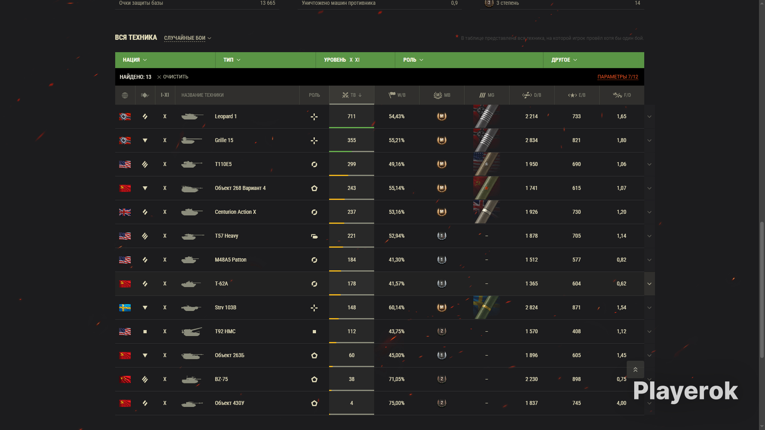Sort by mastery badge MB column

point(442,95)
